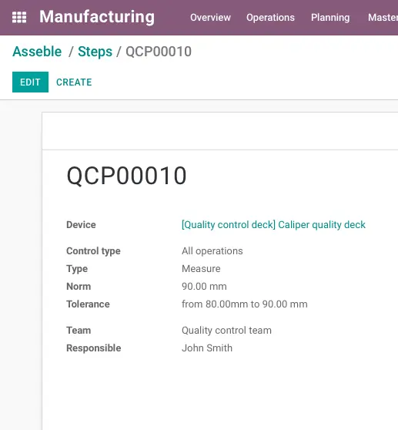Viewport: 398px width, 430px height.
Task: Click the Manufacturing app title
Action: pos(97,17)
